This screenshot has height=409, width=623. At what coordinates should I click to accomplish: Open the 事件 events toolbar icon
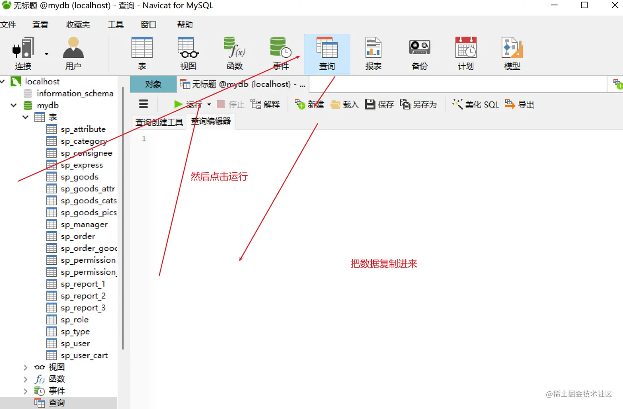pos(281,54)
